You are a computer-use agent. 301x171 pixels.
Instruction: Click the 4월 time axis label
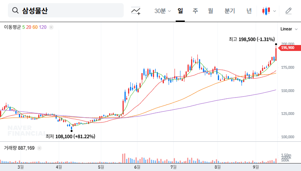pyautogui.click(x=59, y=167)
